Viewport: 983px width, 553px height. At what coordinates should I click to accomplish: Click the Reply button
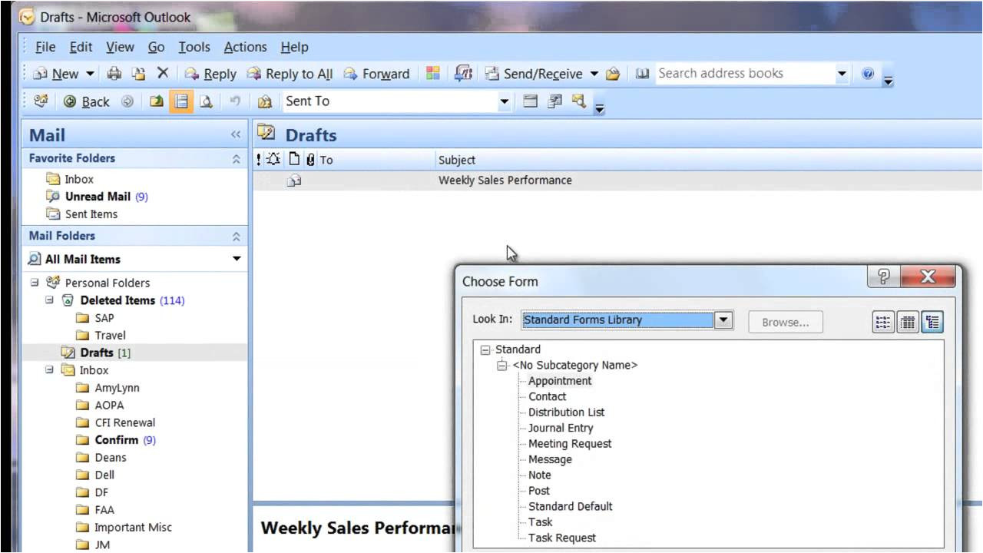[210, 74]
